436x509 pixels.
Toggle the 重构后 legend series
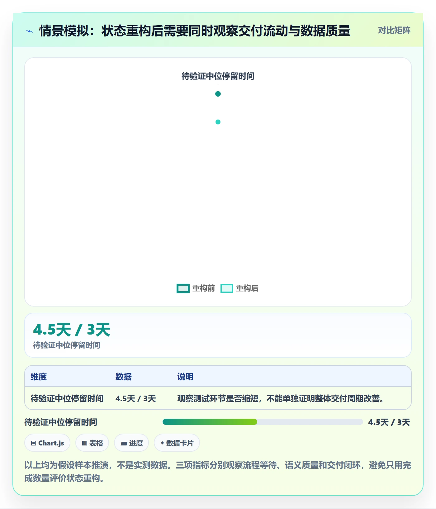pos(239,288)
